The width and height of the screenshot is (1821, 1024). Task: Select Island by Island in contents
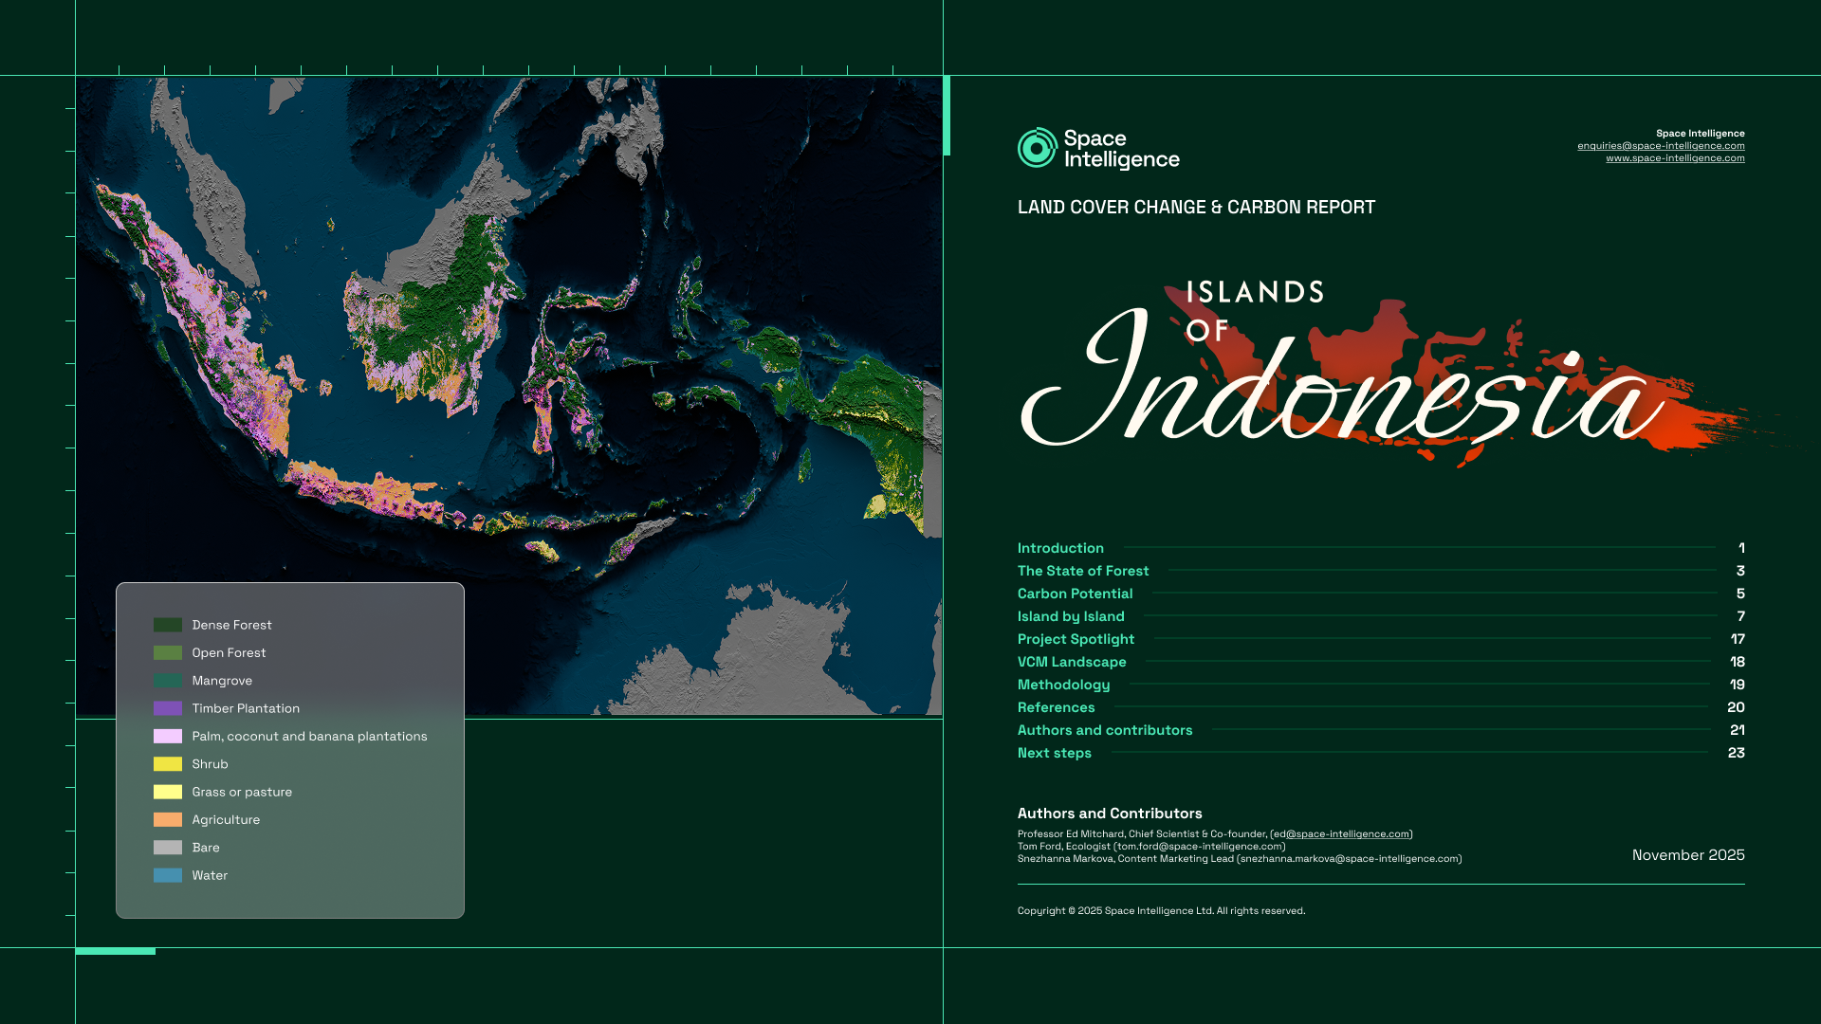[x=1070, y=616]
